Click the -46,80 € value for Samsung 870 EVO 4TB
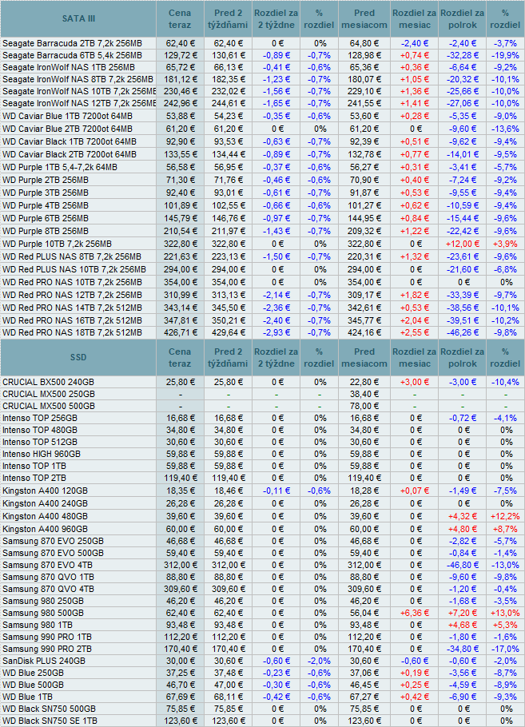This screenshot has height=727, width=525. [x=463, y=565]
